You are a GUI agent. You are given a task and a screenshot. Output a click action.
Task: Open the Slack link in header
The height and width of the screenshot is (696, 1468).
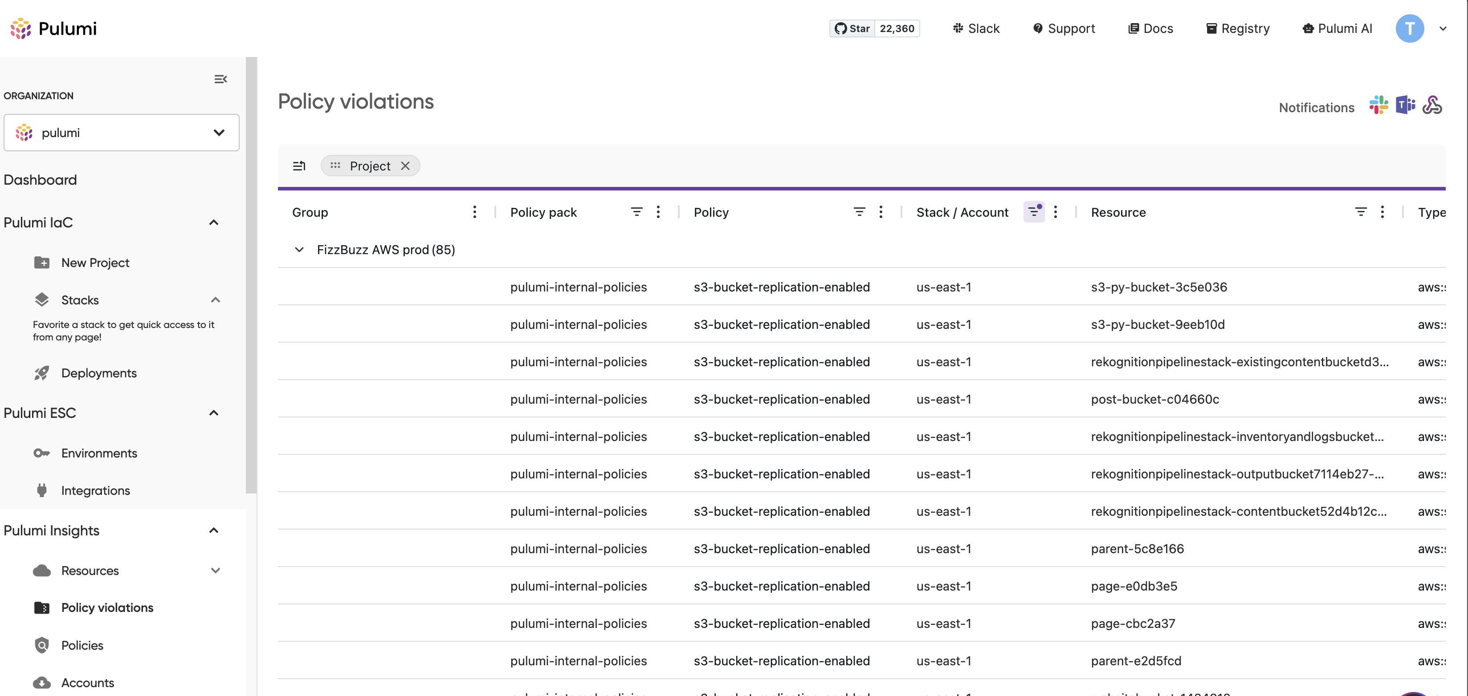tap(976, 28)
